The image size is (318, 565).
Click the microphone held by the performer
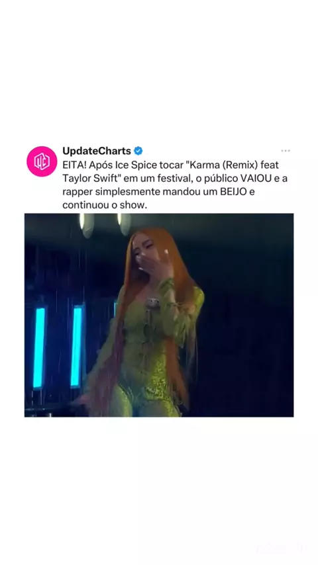(152, 304)
